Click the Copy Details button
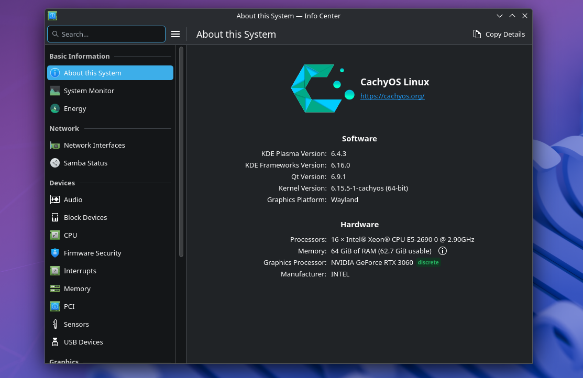Image resolution: width=583 pixels, height=378 pixels. click(499, 34)
